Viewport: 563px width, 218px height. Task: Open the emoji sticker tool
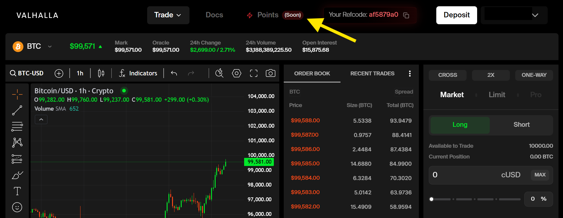(17, 207)
